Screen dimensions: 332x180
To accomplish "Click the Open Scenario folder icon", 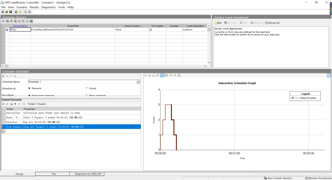I will 7,12.
